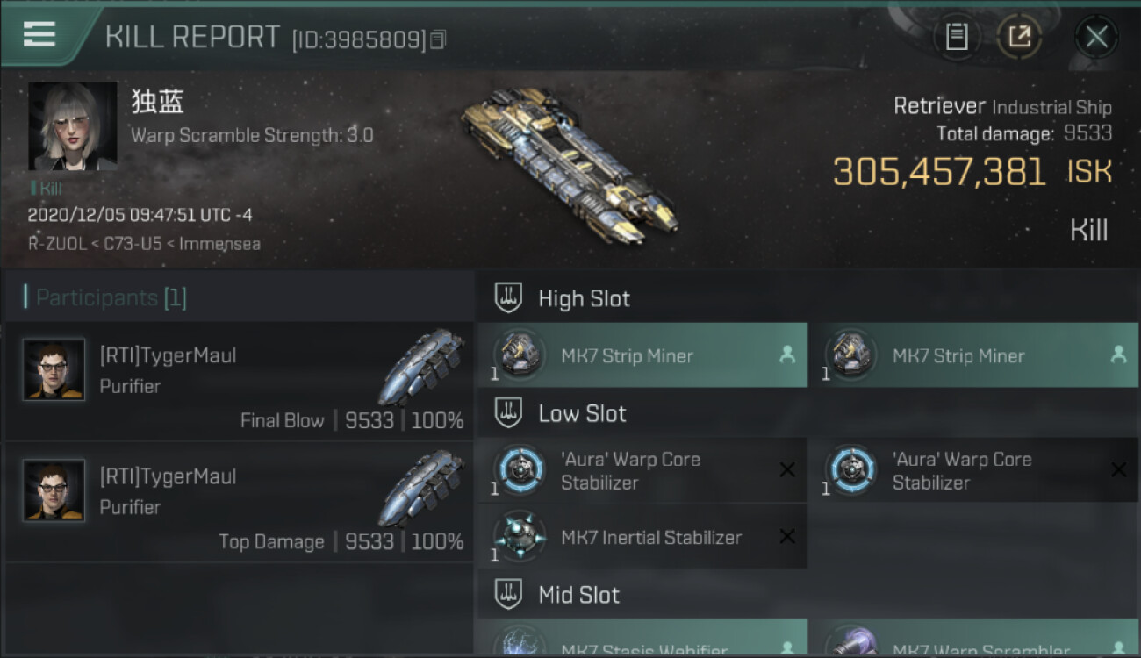Open the hamburger menu
This screenshot has width=1141, height=658.
[x=39, y=34]
